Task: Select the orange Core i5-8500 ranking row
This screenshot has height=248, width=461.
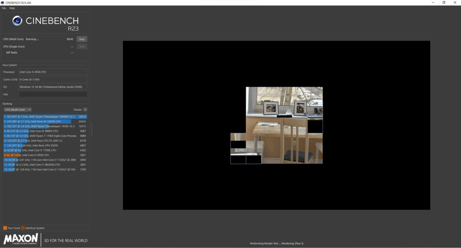Action: [45, 155]
